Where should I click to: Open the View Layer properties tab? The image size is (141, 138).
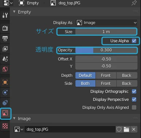pyautogui.click(x=5, y=49)
